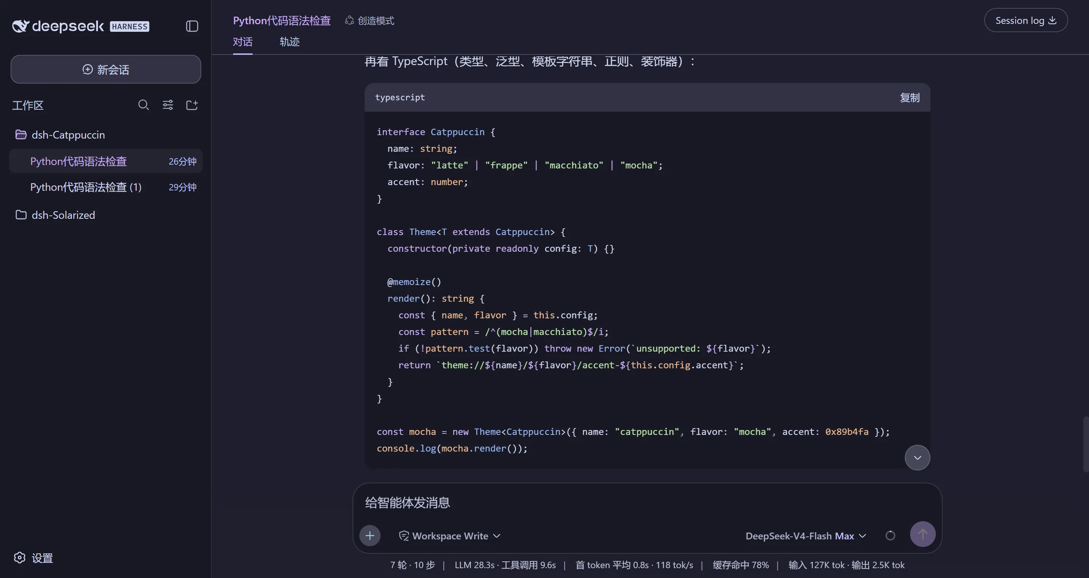Click code line @memoize()
This screenshot has height=578, width=1089.
pyautogui.click(x=414, y=282)
